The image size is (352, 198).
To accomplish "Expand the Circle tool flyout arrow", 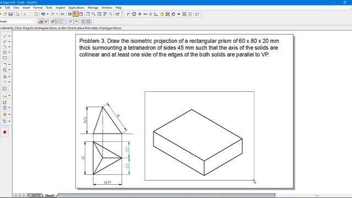I will click(x=9, y=52).
